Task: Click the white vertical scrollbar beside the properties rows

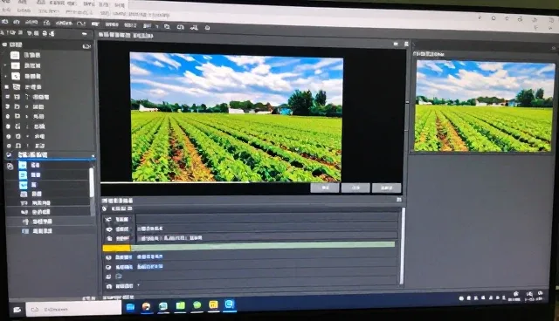Action: pos(403,246)
